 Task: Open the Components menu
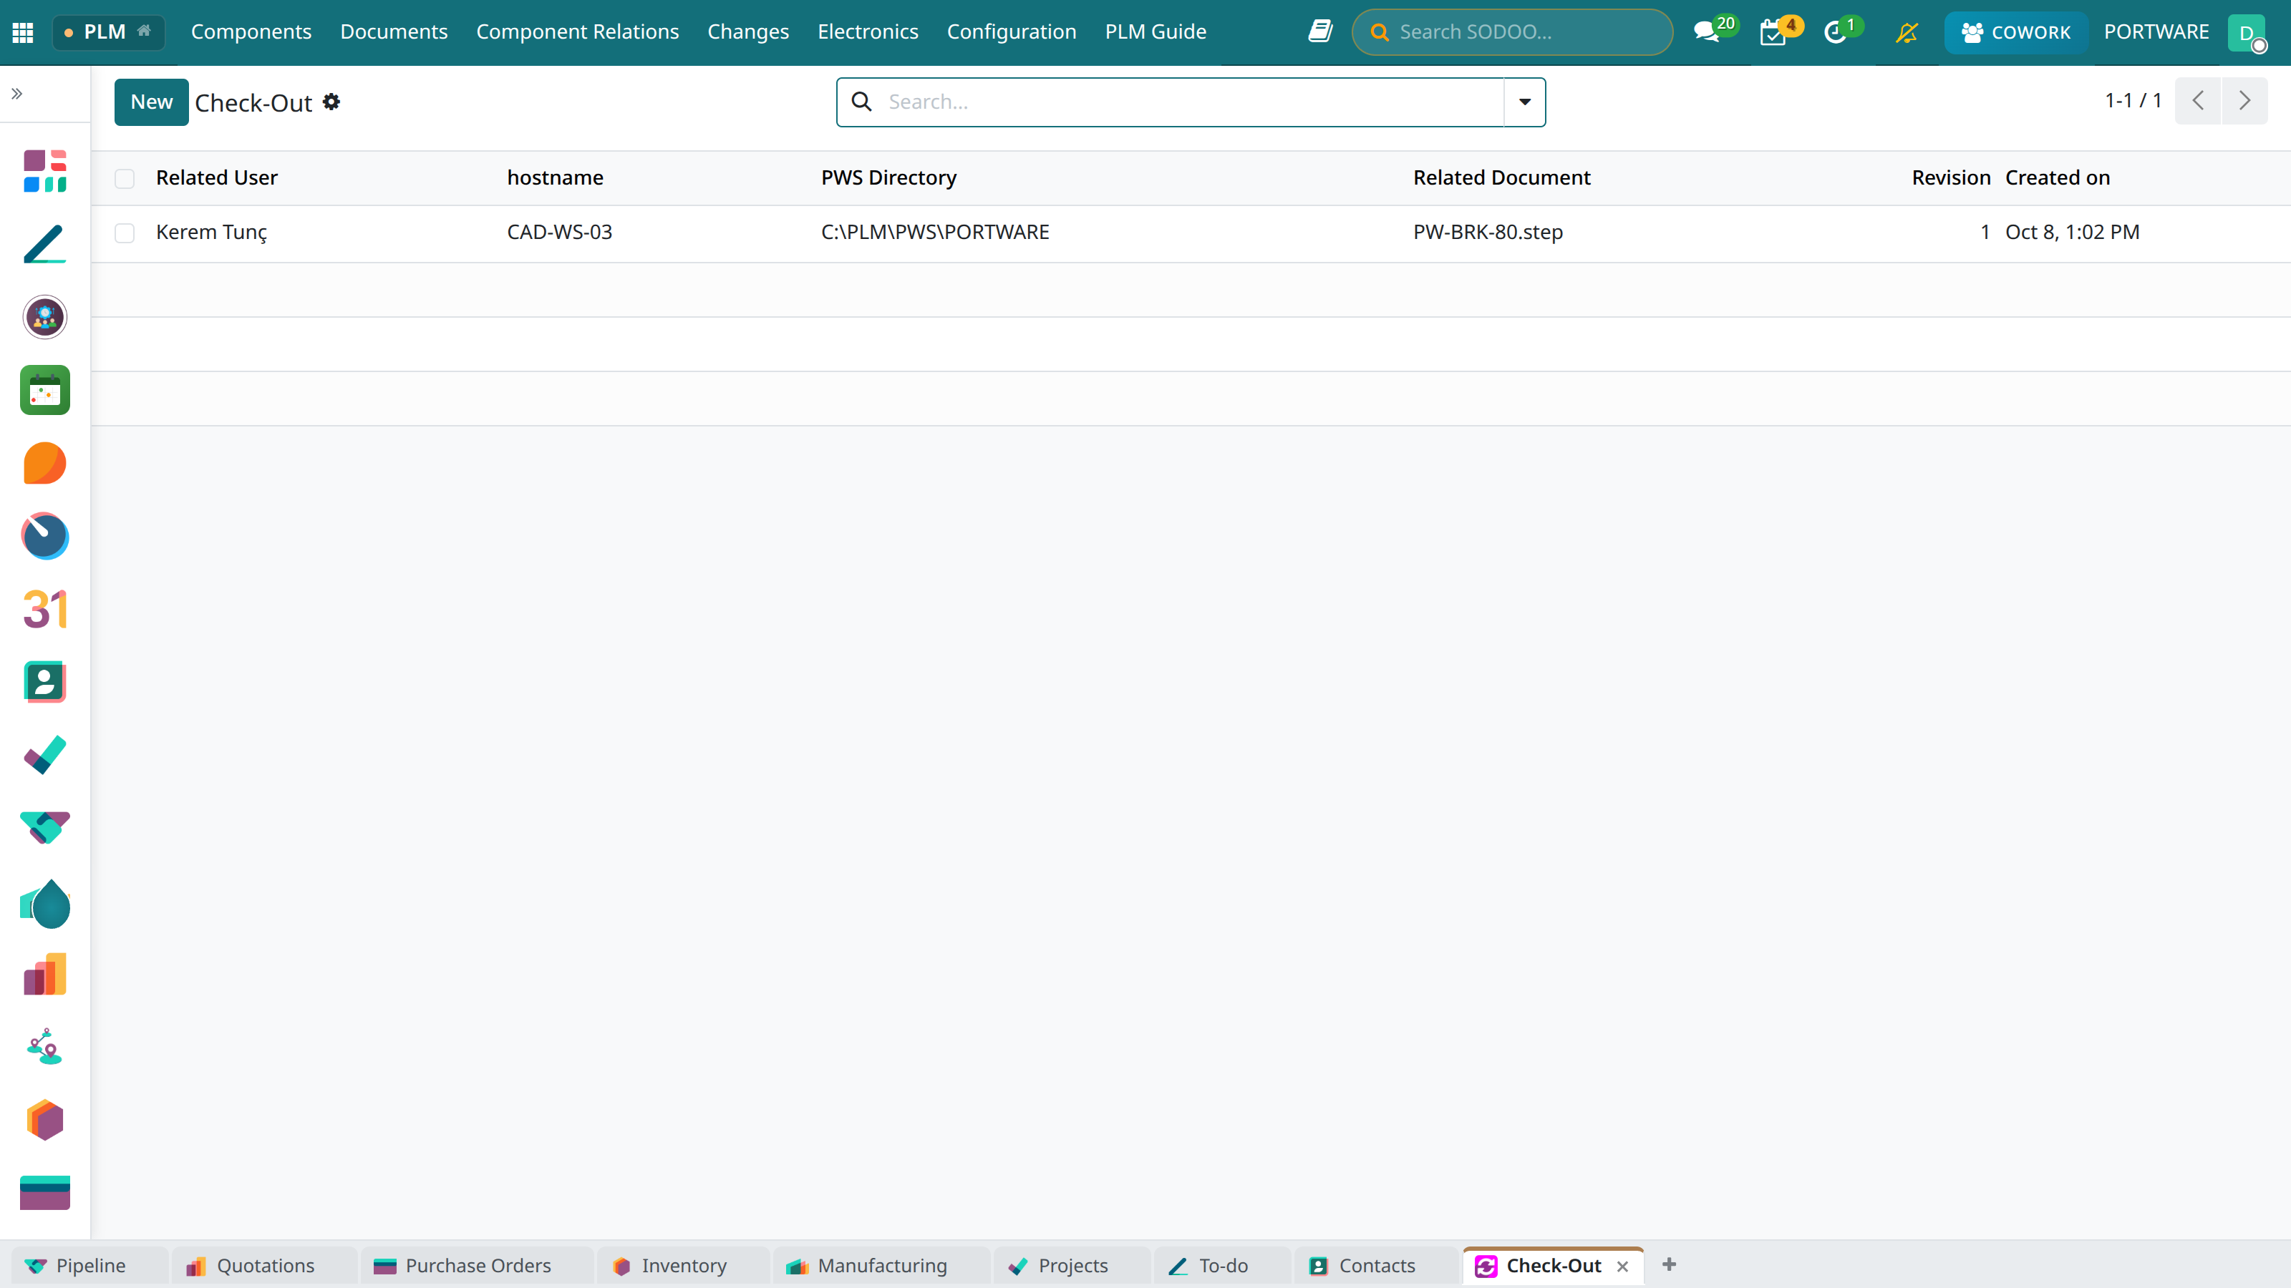(251, 32)
